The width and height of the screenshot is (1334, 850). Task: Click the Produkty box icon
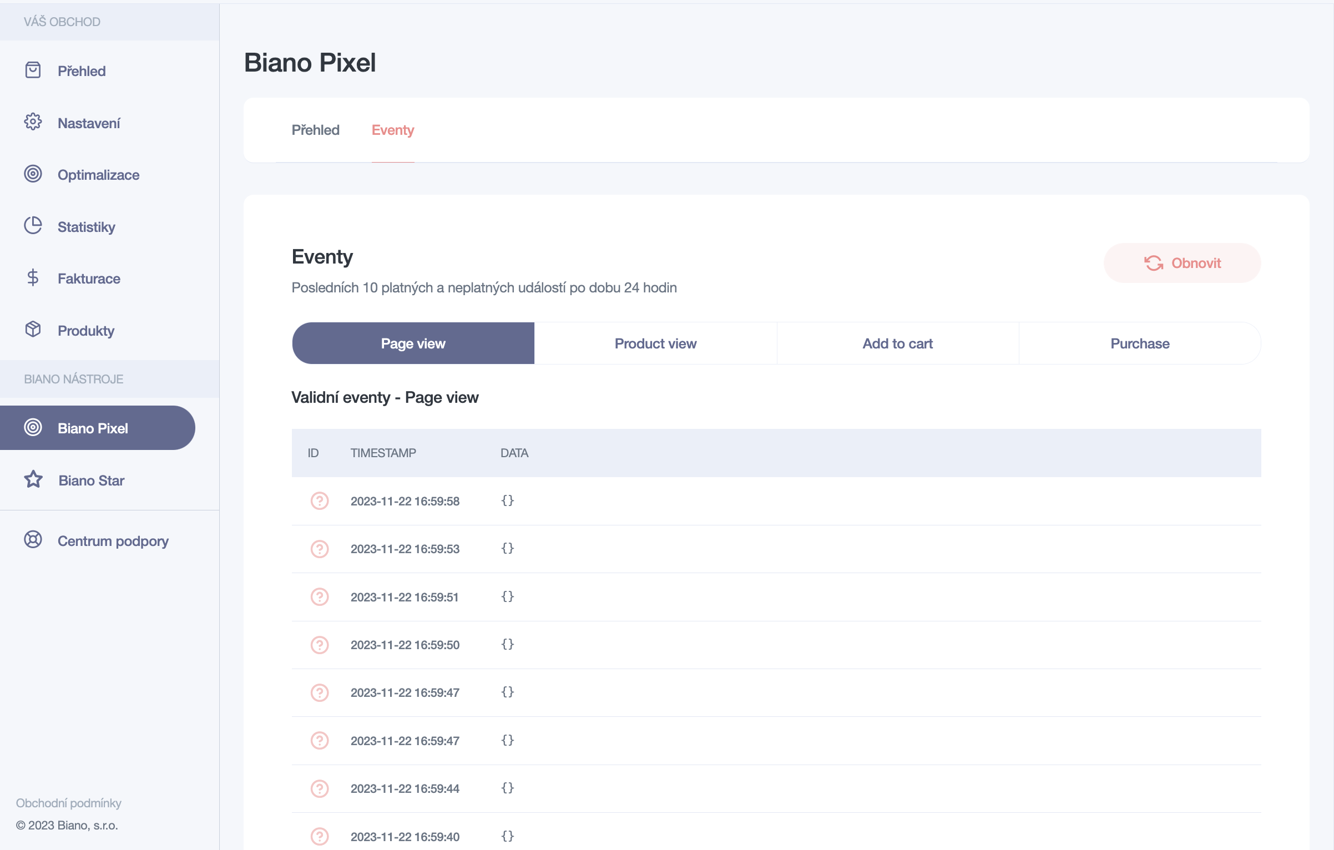click(33, 330)
